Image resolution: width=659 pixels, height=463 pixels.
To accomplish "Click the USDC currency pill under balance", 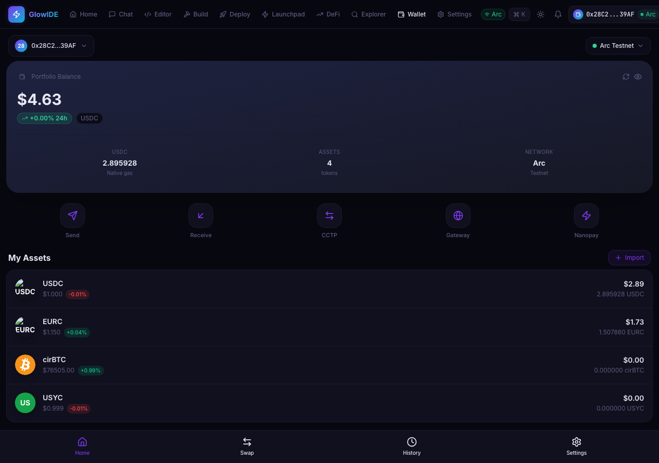I will point(90,118).
